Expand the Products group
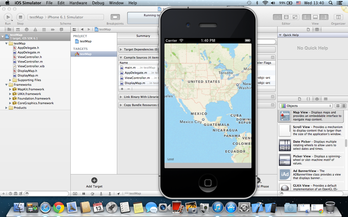This screenshot has height=217, width=348. pos(7,108)
